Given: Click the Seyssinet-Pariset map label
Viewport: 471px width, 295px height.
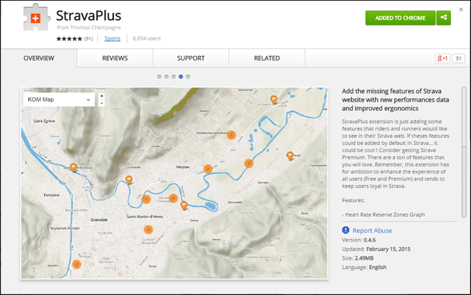Looking at the screenshot, I should tap(65, 228).
